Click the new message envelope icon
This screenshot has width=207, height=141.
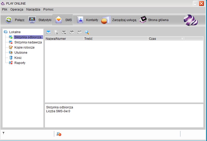click(x=48, y=32)
